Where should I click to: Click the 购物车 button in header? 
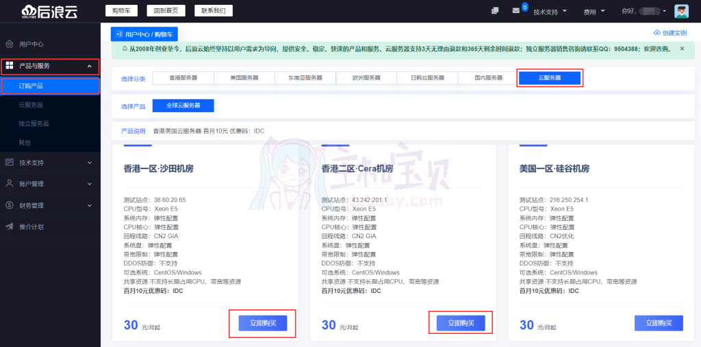click(122, 11)
